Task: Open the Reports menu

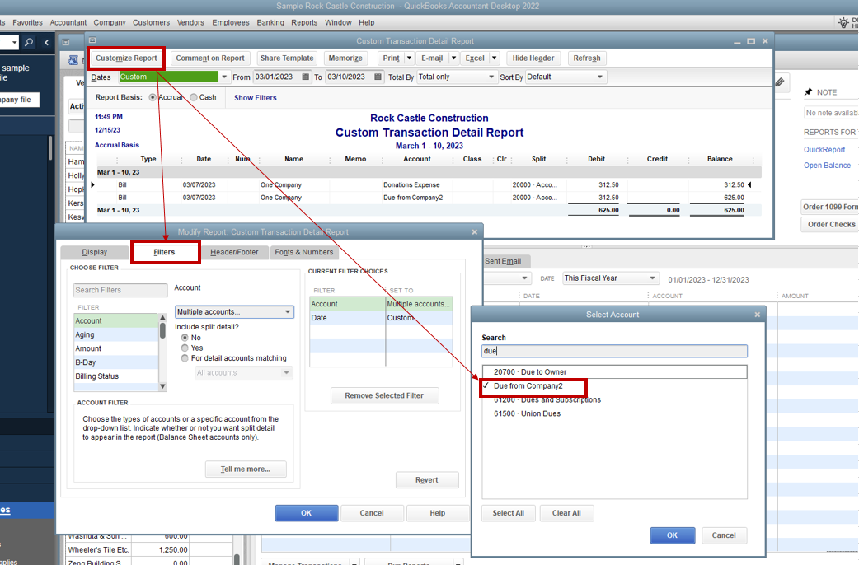Action: coord(304,22)
